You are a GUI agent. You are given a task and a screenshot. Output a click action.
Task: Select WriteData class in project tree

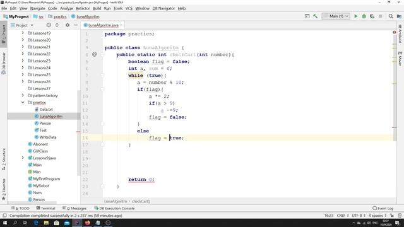pyautogui.click(x=48, y=137)
